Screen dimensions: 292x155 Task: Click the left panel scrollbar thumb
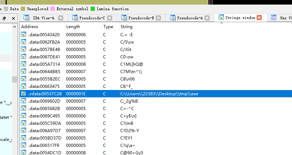14,79
